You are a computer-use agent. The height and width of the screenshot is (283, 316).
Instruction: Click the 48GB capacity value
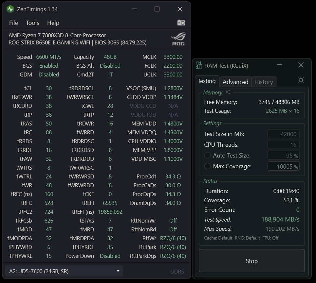coord(110,57)
